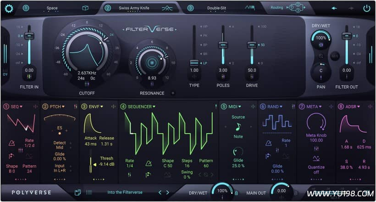Open the ADSR modulator type dropdown

pyautogui.click(x=353, y=107)
